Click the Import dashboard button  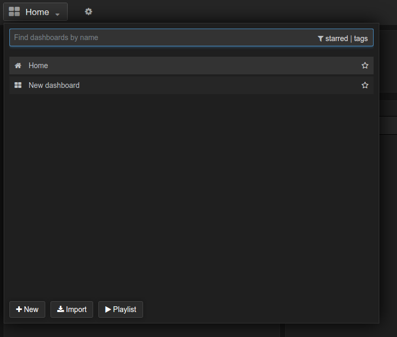[x=72, y=309]
